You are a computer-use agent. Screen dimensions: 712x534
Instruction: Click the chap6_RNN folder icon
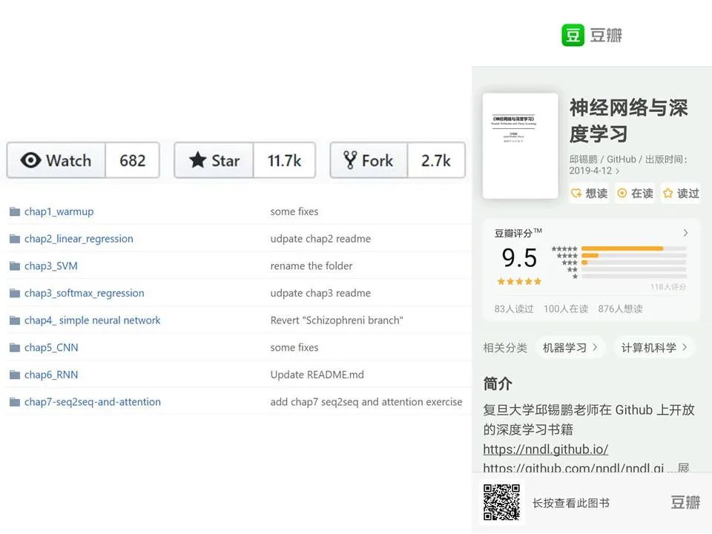coord(15,375)
